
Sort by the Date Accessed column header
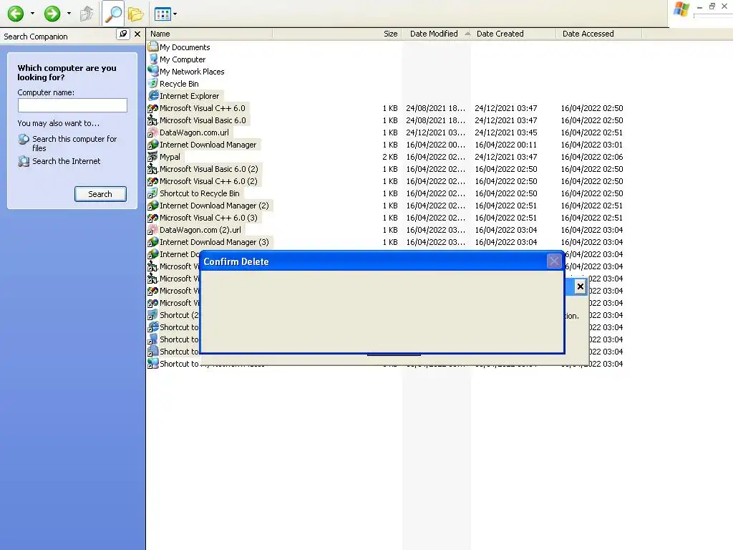tap(599, 34)
